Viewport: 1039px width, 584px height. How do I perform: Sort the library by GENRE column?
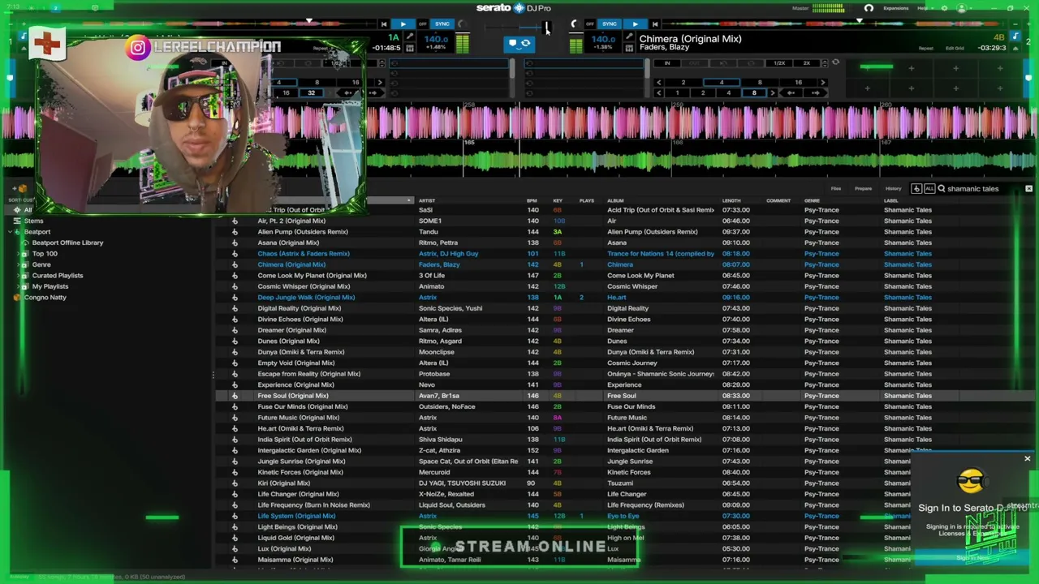coord(812,200)
